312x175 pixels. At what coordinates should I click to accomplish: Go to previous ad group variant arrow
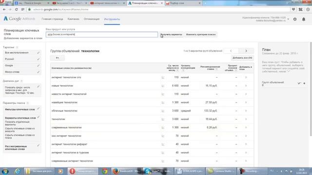coord(231,51)
